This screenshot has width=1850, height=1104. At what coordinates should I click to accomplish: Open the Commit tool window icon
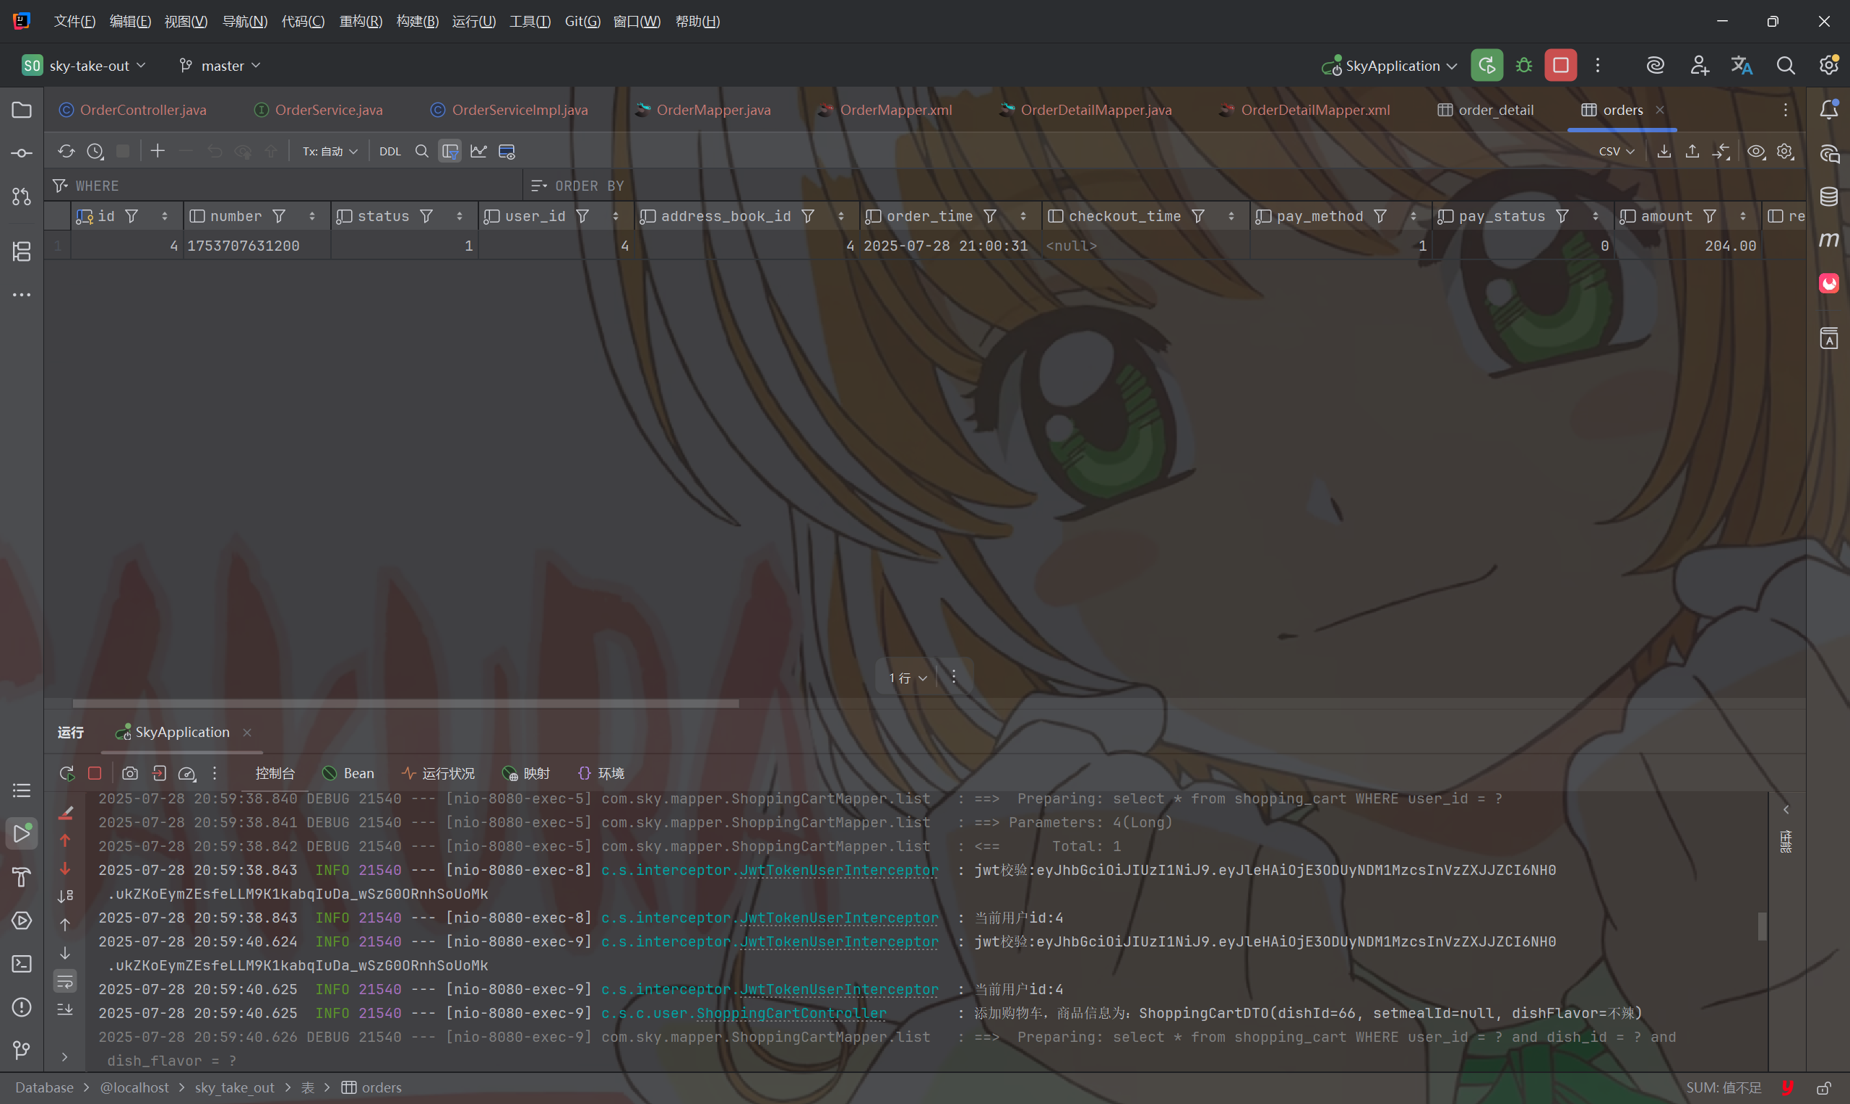point(22,153)
